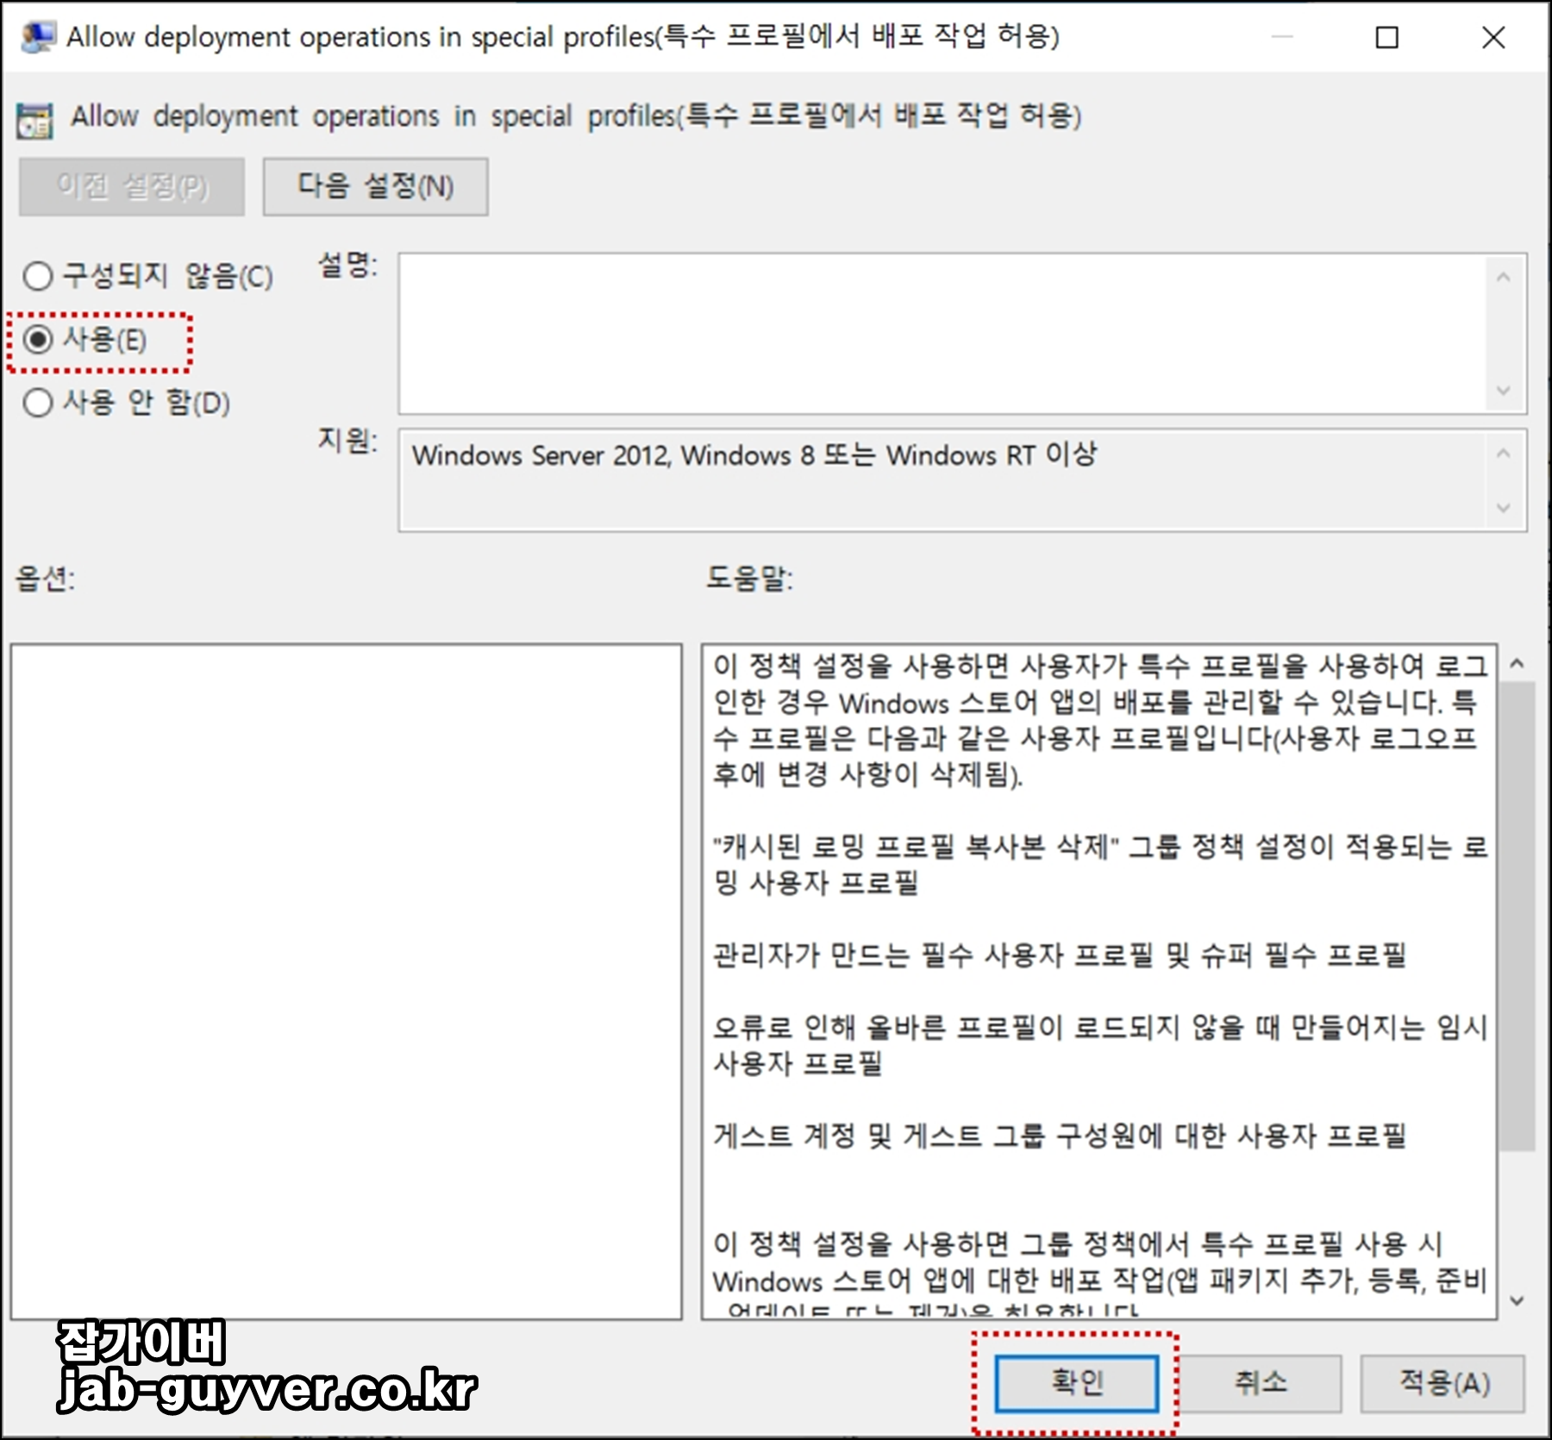Click the 이전 설정(P) button
The height and width of the screenshot is (1440, 1552).
click(x=132, y=186)
